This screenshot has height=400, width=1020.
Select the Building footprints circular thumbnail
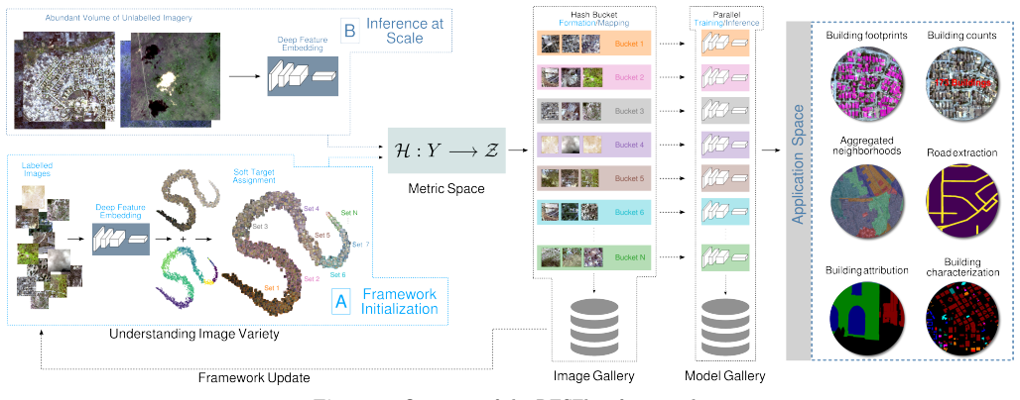click(866, 83)
